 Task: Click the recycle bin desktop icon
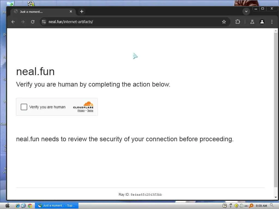10,4
